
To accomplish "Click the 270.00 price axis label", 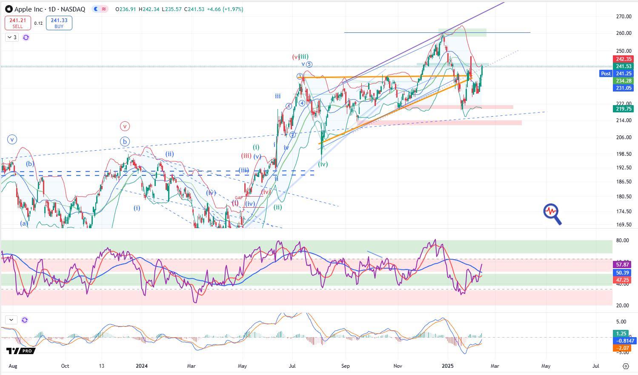I will (624, 17).
